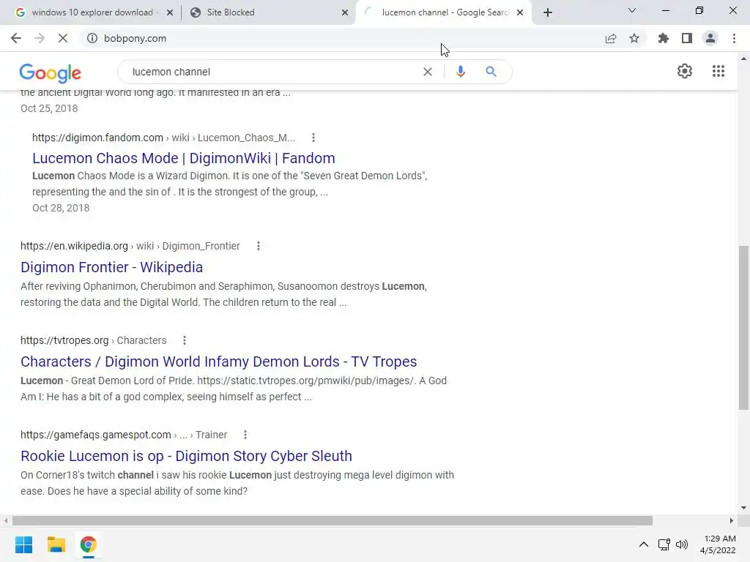Viewport: 750px width, 562px height.
Task: Open network status in system tray
Action: (x=664, y=544)
